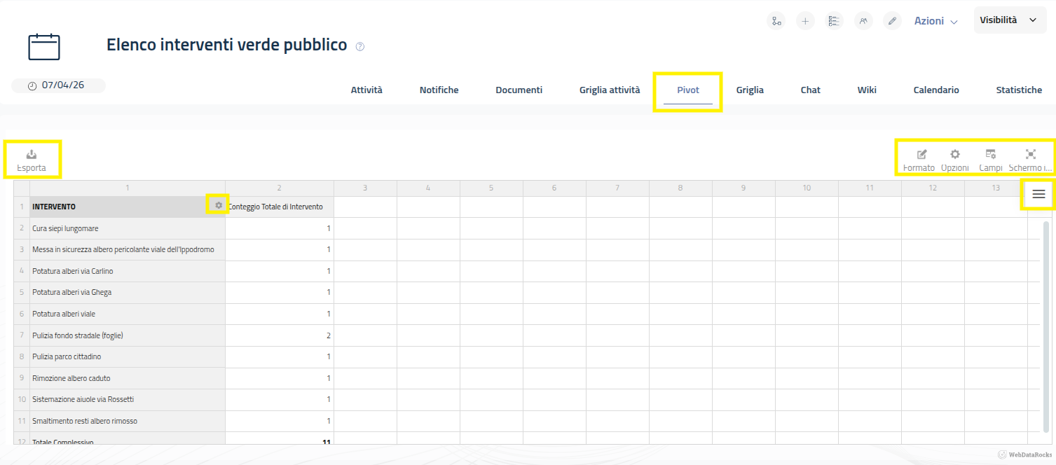Click the workflow diagram icon in header
1056x465 pixels.
point(776,21)
